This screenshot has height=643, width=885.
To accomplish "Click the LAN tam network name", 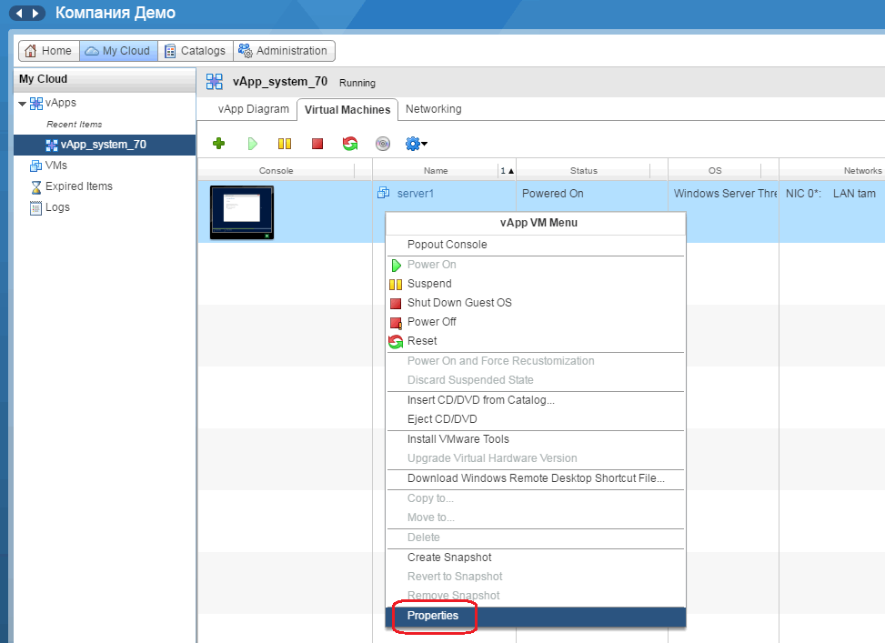I will coord(854,194).
